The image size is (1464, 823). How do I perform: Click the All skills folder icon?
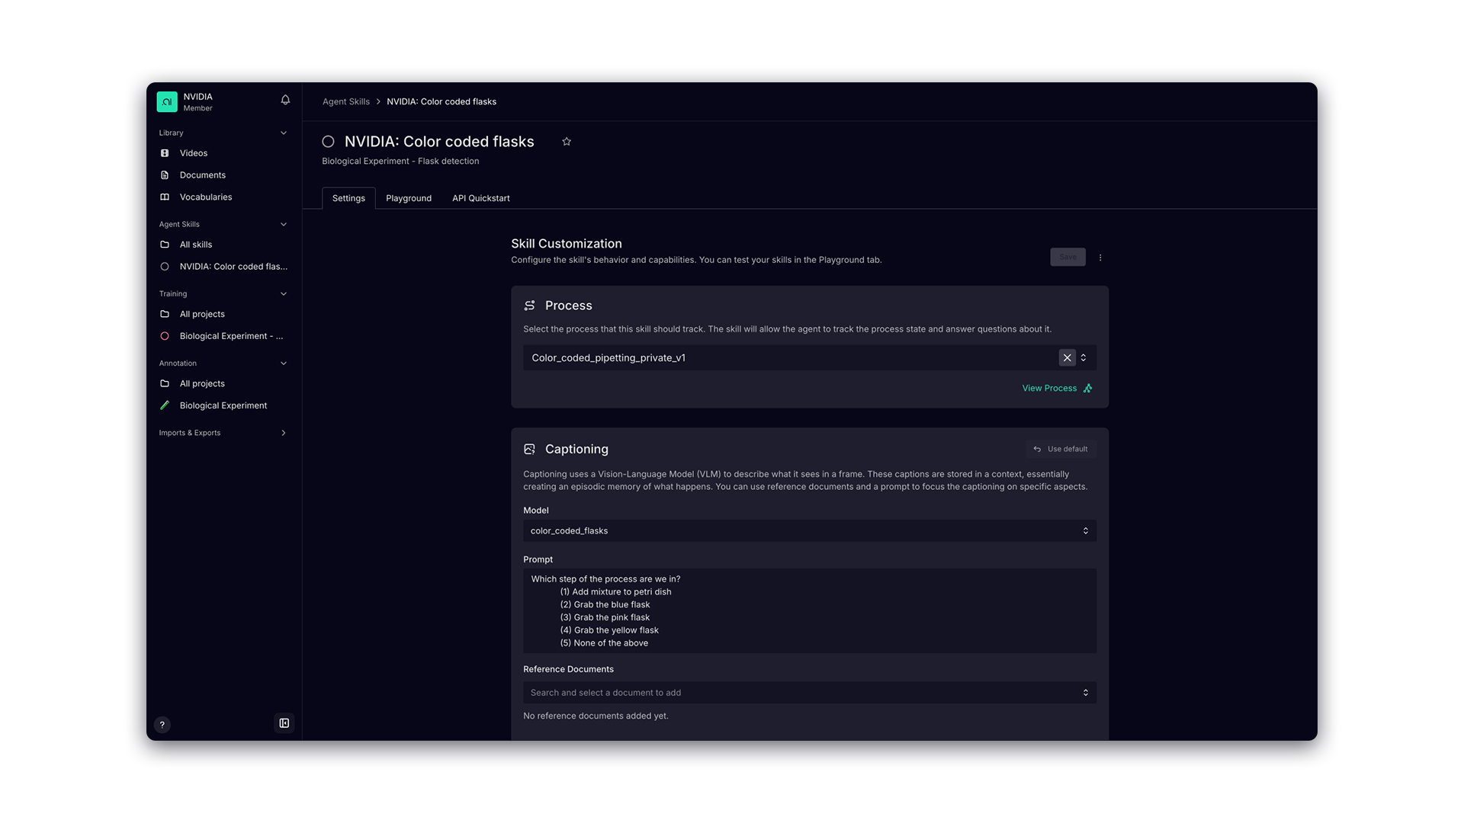click(165, 245)
